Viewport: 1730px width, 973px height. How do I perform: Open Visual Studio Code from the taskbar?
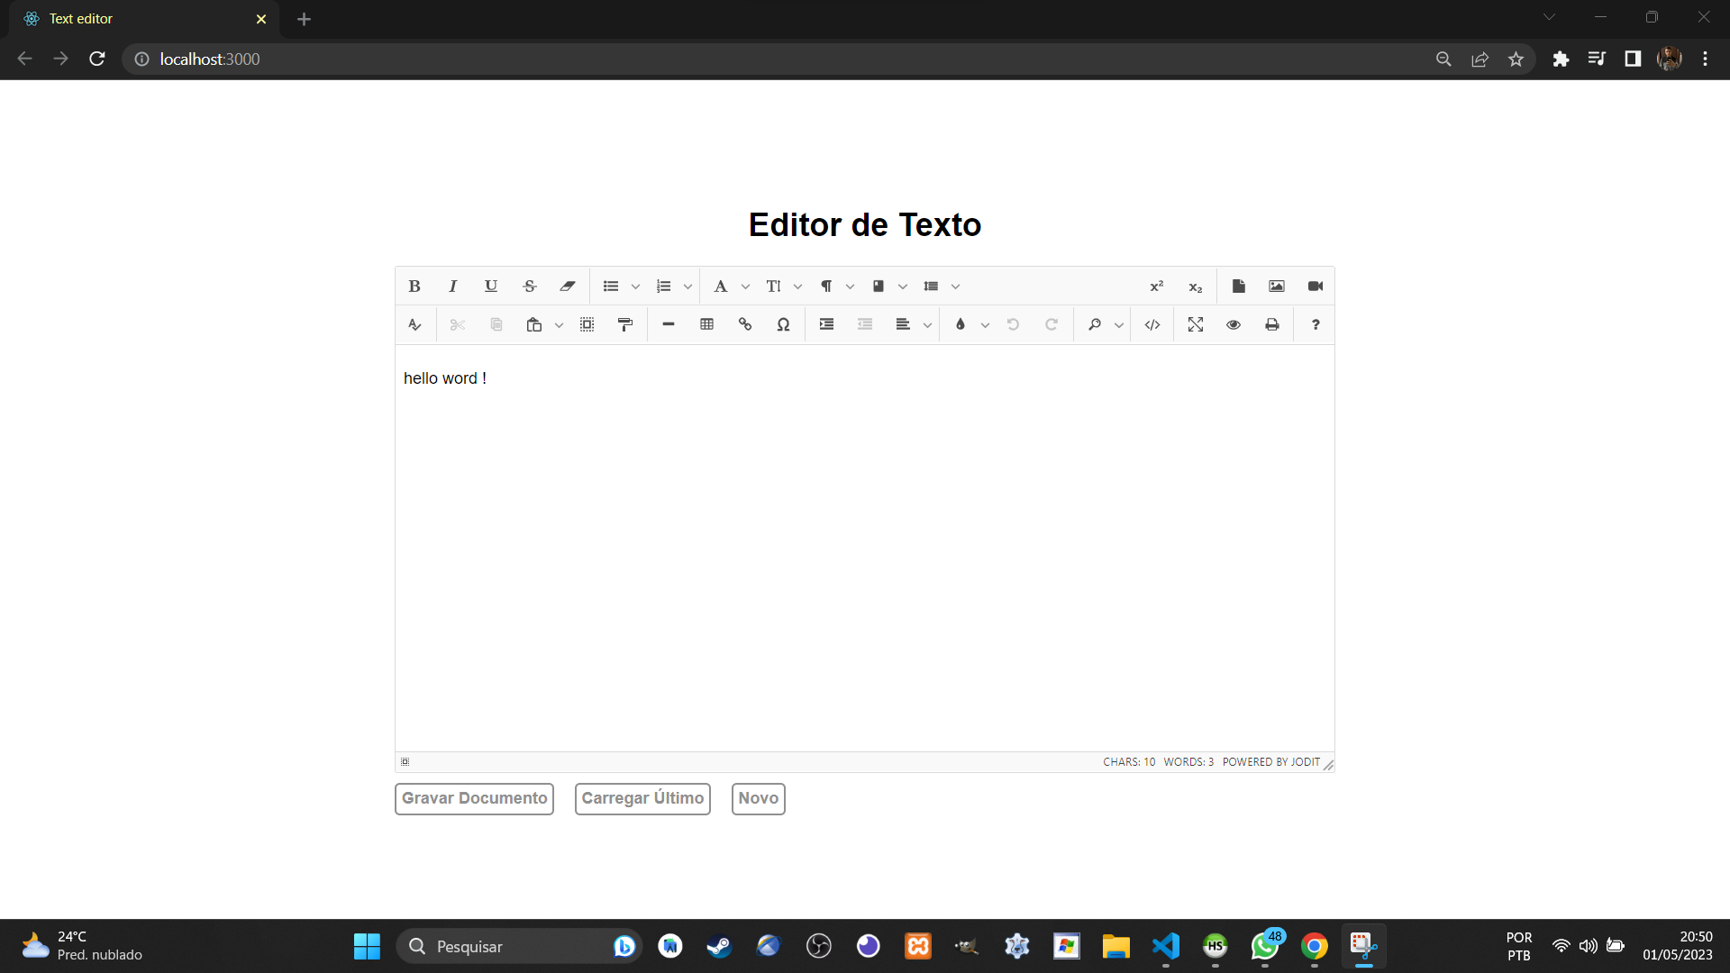click(x=1166, y=946)
